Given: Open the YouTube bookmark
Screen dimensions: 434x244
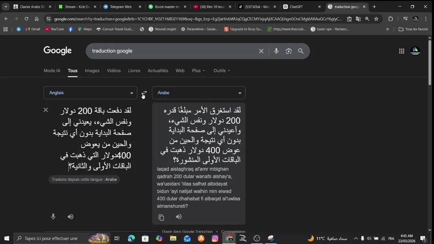Looking at the screenshot, I should [x=54, y=29].
